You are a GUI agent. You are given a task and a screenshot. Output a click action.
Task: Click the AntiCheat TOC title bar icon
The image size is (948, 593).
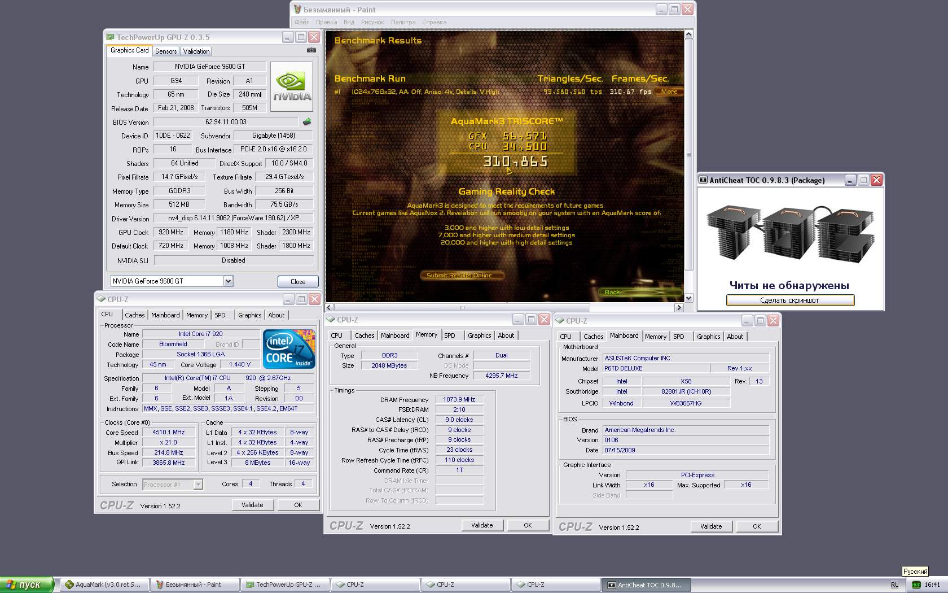coord(703,180)
